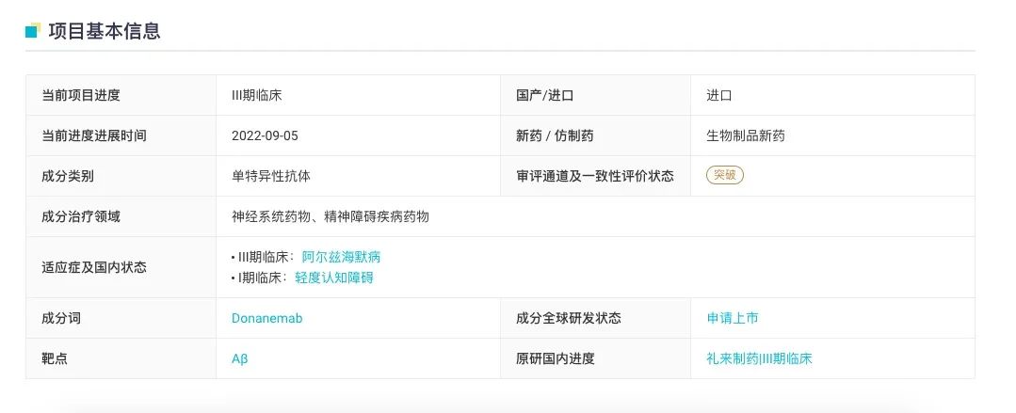Open the 阿尔兹海默病 indication link
This screenshot has height=413, width=1016.
(x=342, y=257)
